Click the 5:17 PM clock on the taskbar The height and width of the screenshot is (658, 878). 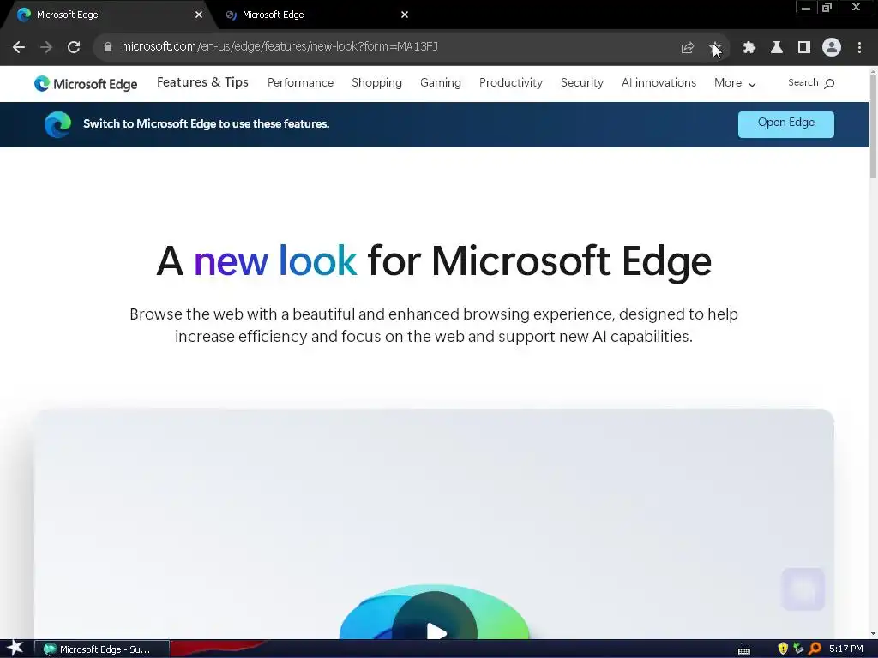(845, 649)
